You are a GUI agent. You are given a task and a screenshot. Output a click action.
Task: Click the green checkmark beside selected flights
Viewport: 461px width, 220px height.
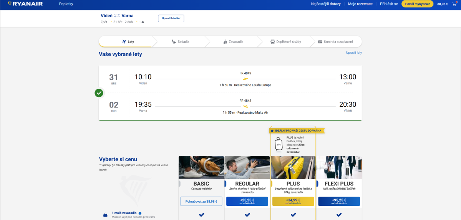click(x=99, y=93)
